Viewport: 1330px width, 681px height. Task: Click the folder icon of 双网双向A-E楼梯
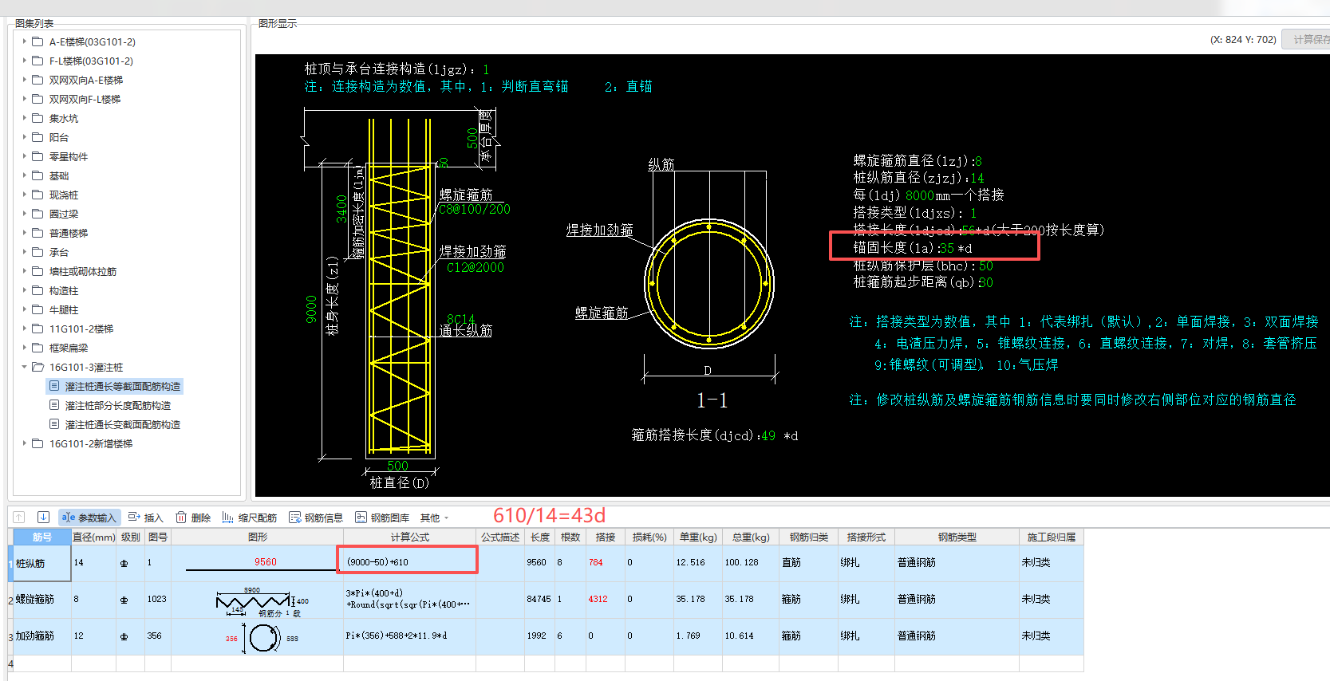click(37, 80)
